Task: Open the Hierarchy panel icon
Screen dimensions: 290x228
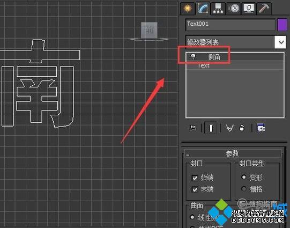Action: pos(218,9)
